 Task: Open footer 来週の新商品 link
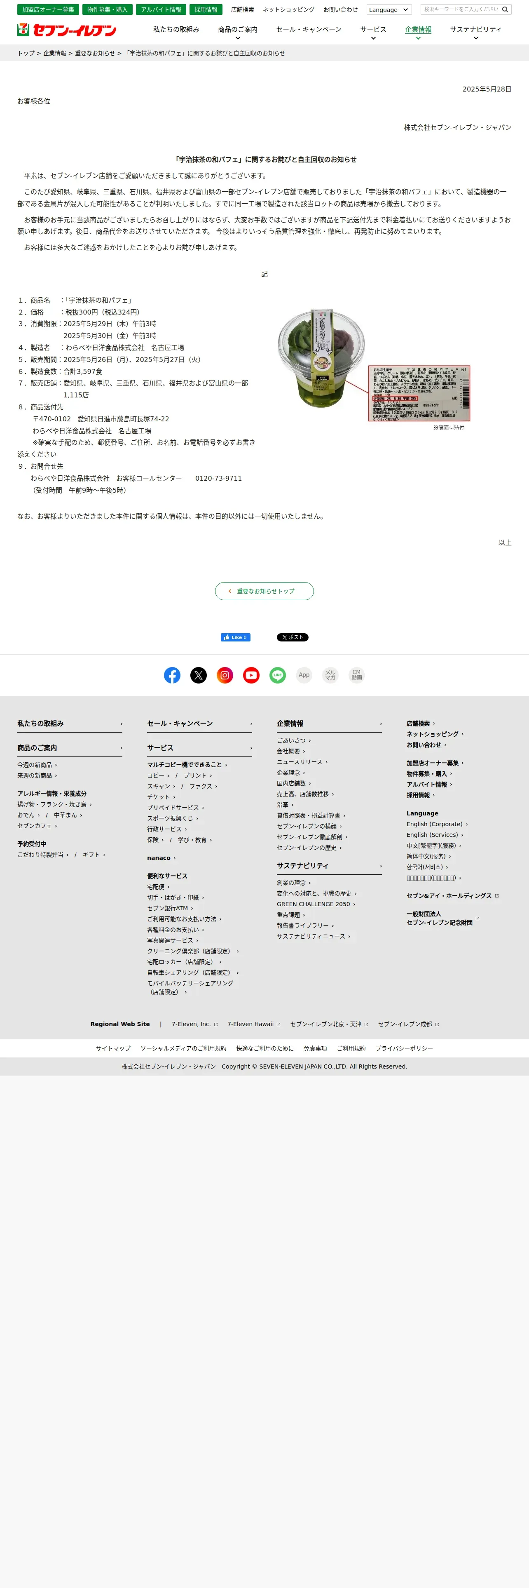tap(37, 776)
